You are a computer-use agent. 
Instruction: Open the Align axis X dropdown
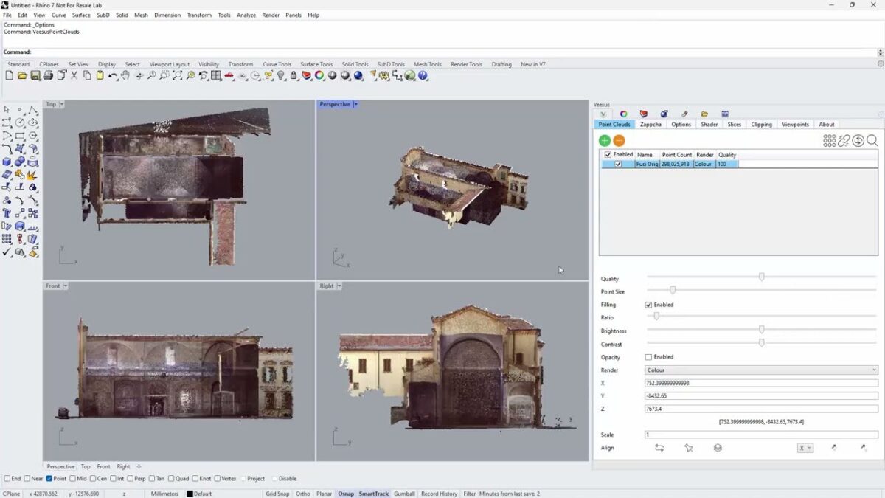(x=805, y=448)
